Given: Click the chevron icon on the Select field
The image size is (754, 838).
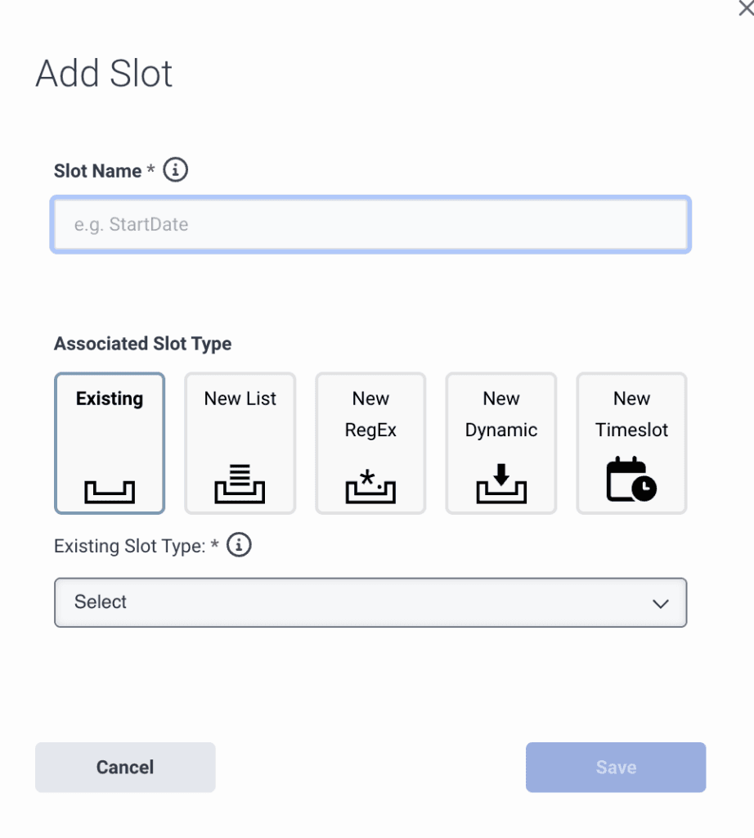Looking at the screenshot, I should click(x=661, y=602).
